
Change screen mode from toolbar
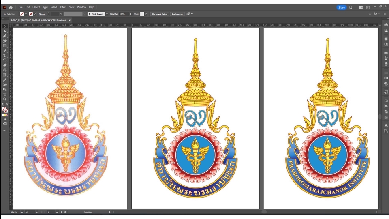click(x=5, y=124)
